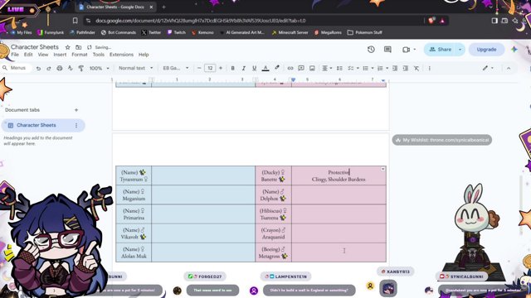This screenshot has height=298, width=531.
Task: Toggle italic formatting
Action: coord(243,68)
